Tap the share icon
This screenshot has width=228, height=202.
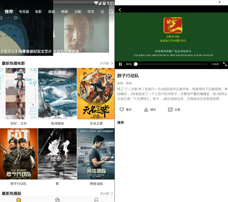170,110
